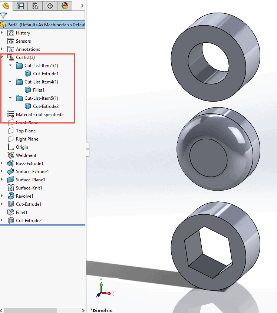Click the Cut-List-Item1(1) folder icon
The image size is (277, 313).
19,66
